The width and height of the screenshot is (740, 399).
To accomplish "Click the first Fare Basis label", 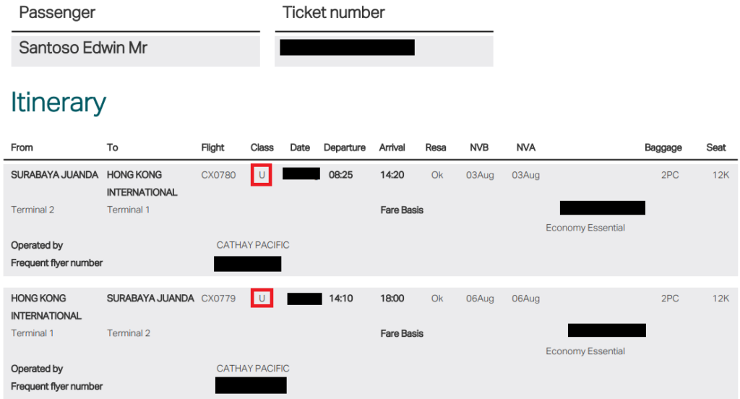I will click(402, 210).
